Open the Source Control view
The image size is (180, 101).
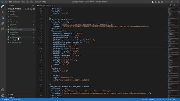[3, 18]
